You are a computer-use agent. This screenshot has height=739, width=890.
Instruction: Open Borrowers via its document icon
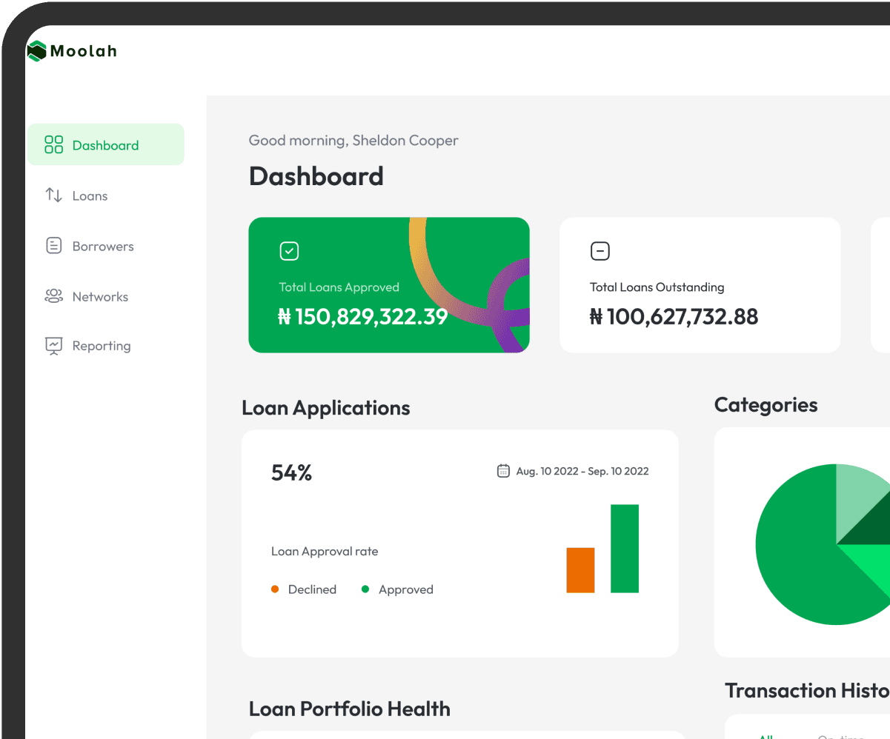54,246
